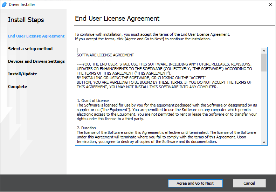Click the "2. Duration" section heading

(86, 128)
